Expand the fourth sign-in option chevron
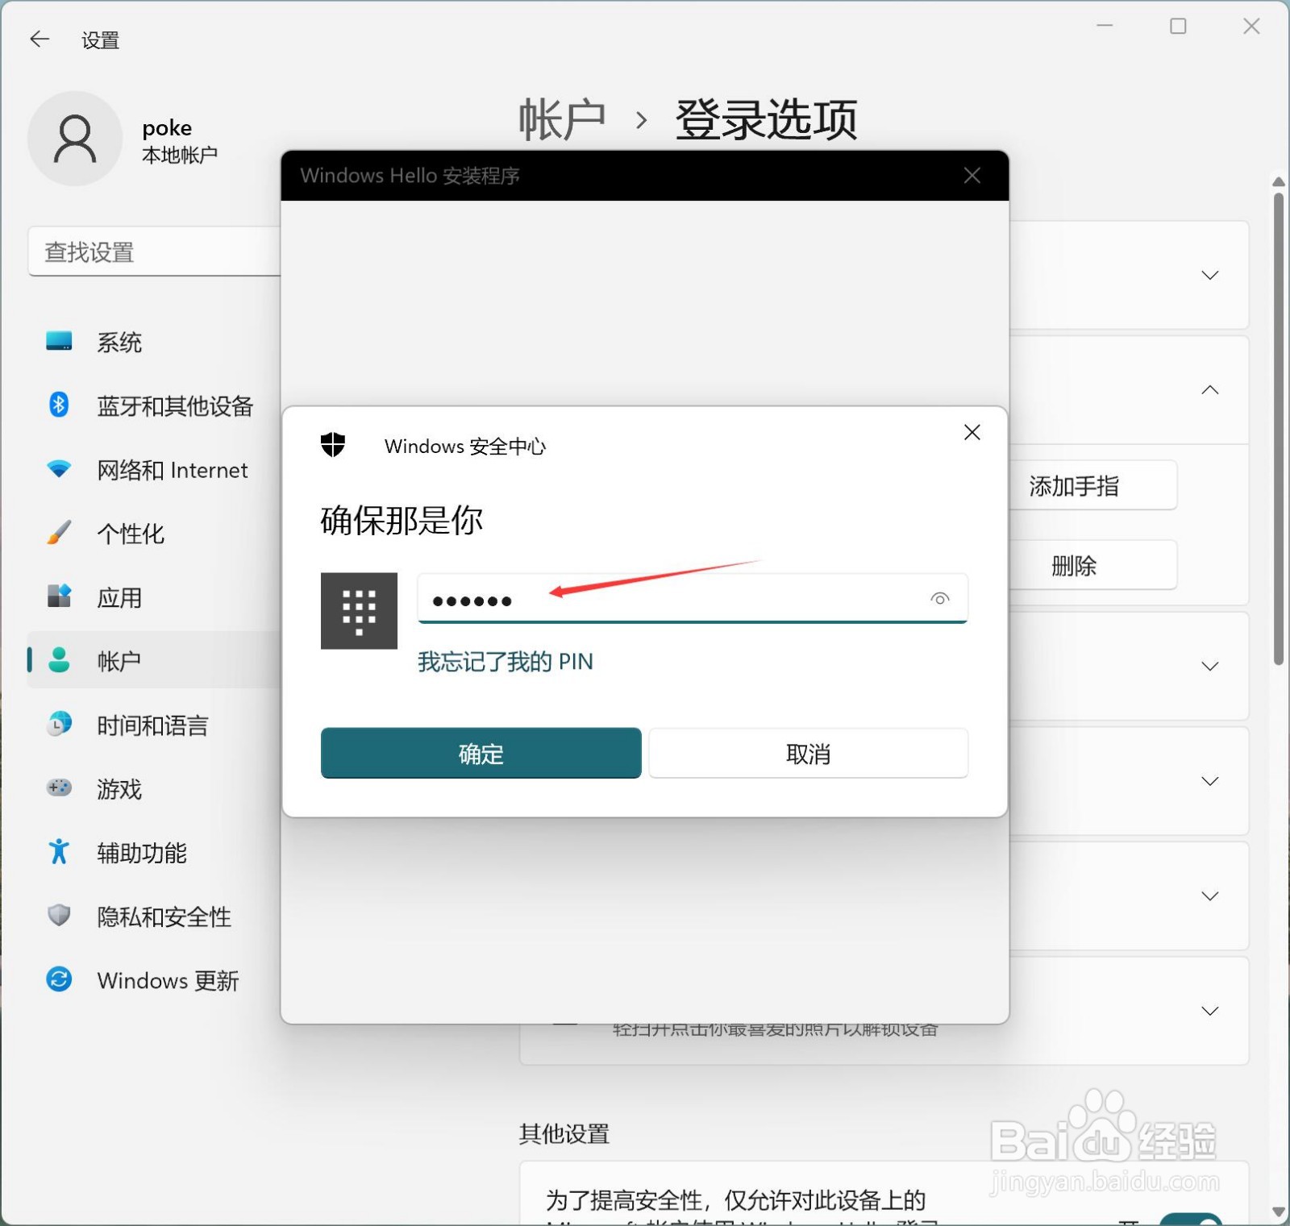Screen dimensions: 1290x1226 [x=1210, y=781]
